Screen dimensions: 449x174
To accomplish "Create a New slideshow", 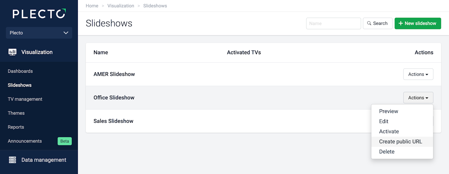I will pyautogui.click(x=417, y=23).
